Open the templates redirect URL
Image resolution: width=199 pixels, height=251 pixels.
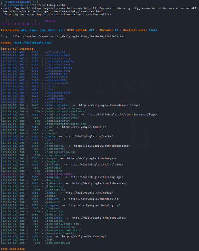(x=99, y=218)
